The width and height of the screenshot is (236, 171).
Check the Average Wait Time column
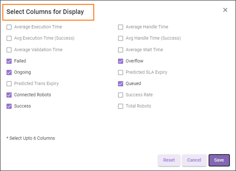pyautogui.click(x=121, y=50)
